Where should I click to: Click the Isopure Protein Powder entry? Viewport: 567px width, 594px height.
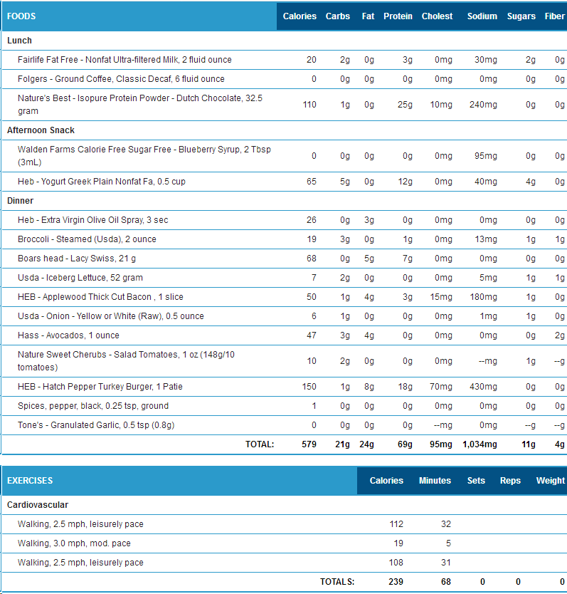pos(140,105)
